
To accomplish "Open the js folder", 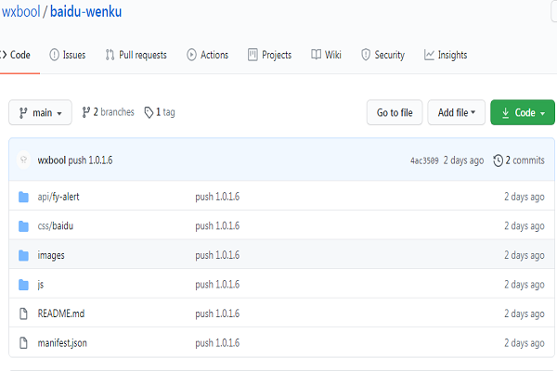I will 41,285.
